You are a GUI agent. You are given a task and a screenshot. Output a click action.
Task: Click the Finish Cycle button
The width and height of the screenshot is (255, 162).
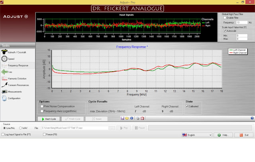click(73, 119)
